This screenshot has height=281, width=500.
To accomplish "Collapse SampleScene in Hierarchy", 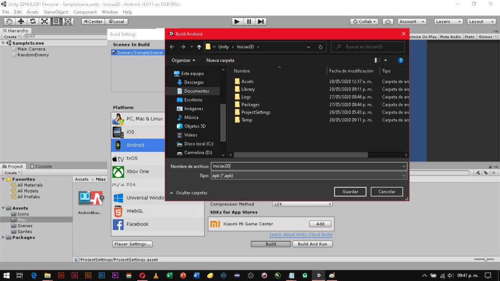I will click(x=3, y=43).
